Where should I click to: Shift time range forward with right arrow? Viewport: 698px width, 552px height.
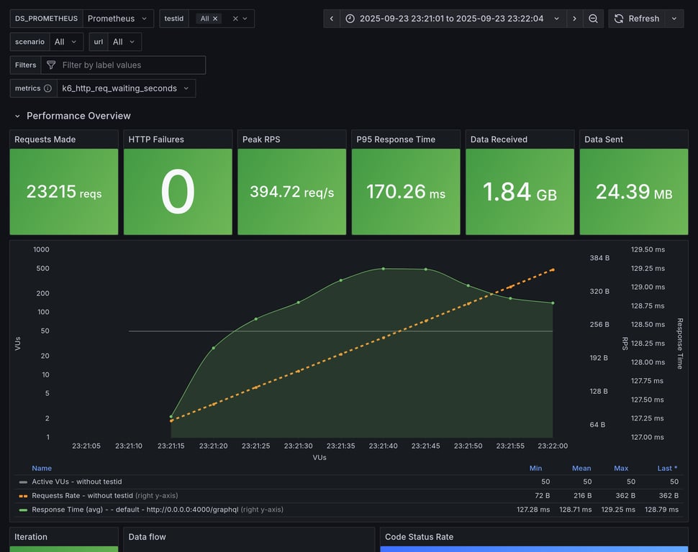coord(574,19)
